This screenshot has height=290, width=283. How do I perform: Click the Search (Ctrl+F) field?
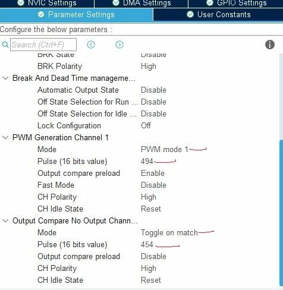pyautogui.click(x=43, y=45)
